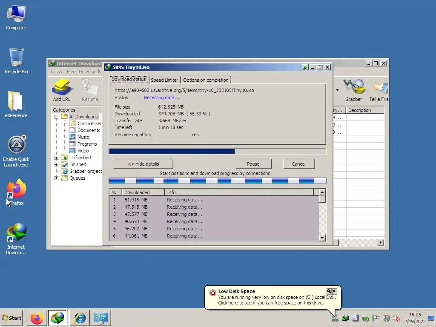Open the File menu

tap(70, 72)
